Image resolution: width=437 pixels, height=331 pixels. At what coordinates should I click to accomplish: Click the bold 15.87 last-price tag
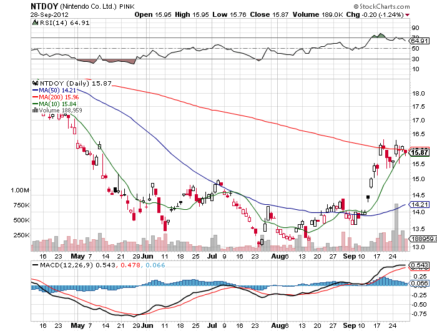click(x=420, y=152)
